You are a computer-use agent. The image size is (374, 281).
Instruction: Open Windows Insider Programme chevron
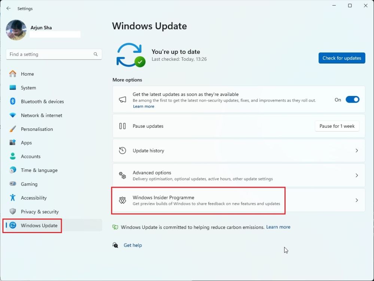pos(356,200)
